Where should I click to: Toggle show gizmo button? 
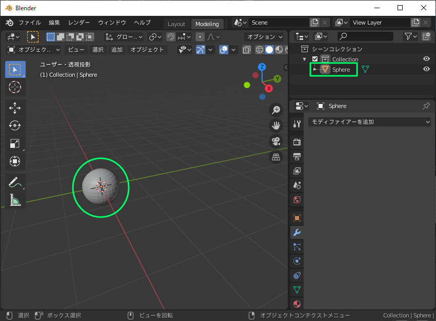tap(201, 50)
